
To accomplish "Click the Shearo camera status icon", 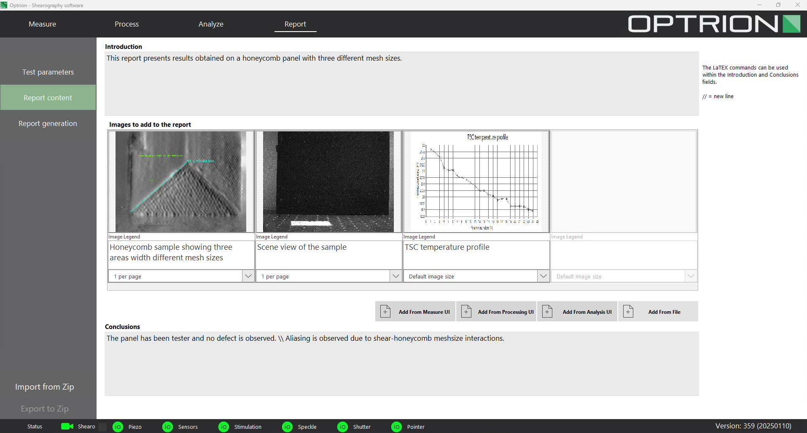I will (x=67, y=426).
